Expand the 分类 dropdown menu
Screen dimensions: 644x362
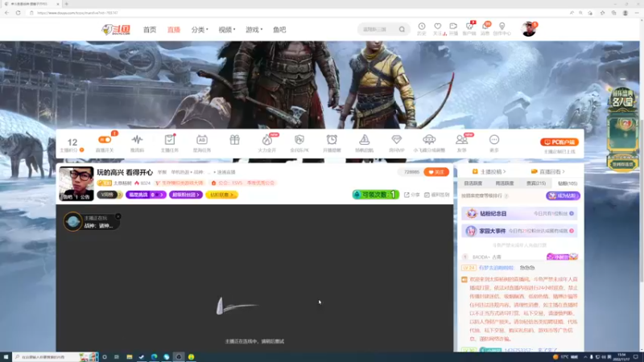click(x=200, y=30)
